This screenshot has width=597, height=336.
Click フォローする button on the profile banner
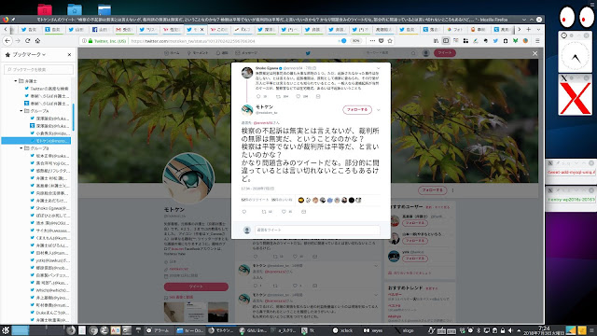[432, 190]
